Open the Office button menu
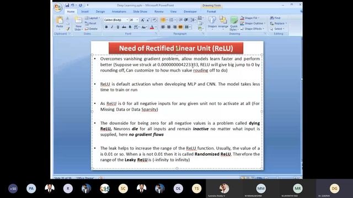The width and height of the screenshot is (353, 198). [58, 7]
